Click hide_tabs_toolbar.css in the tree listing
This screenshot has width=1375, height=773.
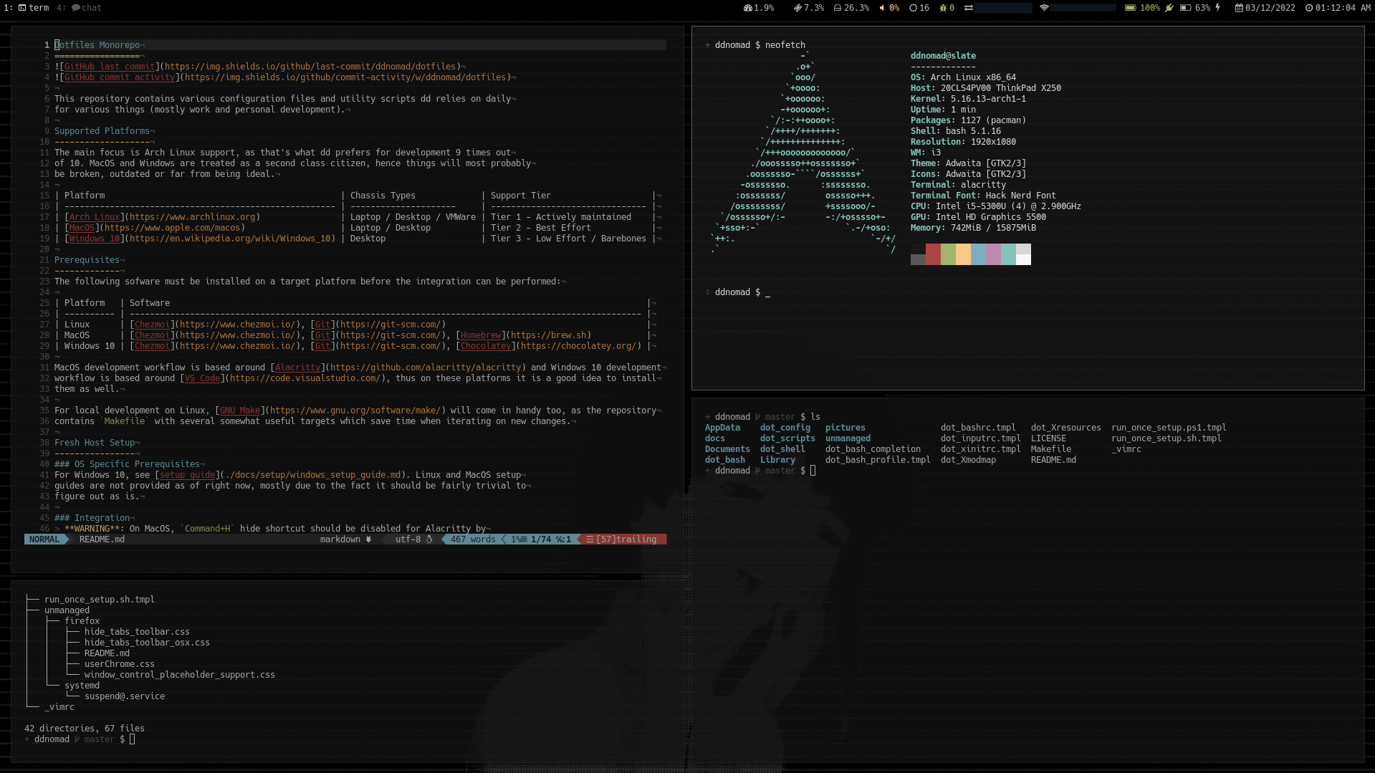pyautogui.click(x=137, y=632)
